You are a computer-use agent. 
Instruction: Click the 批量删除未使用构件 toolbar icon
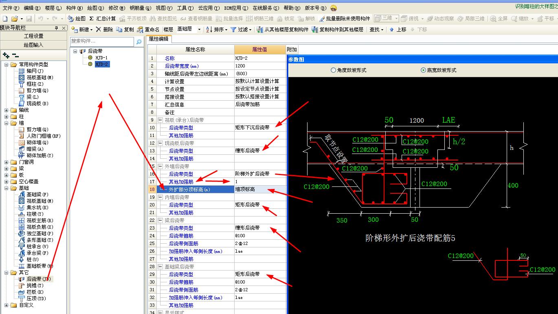click(x=322, y=19)
